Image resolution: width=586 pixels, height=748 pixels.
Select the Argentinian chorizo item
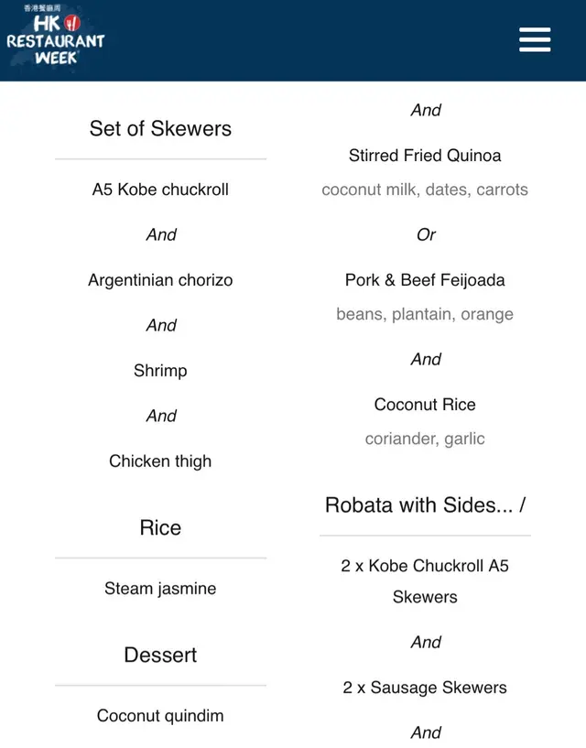point(160,280)
